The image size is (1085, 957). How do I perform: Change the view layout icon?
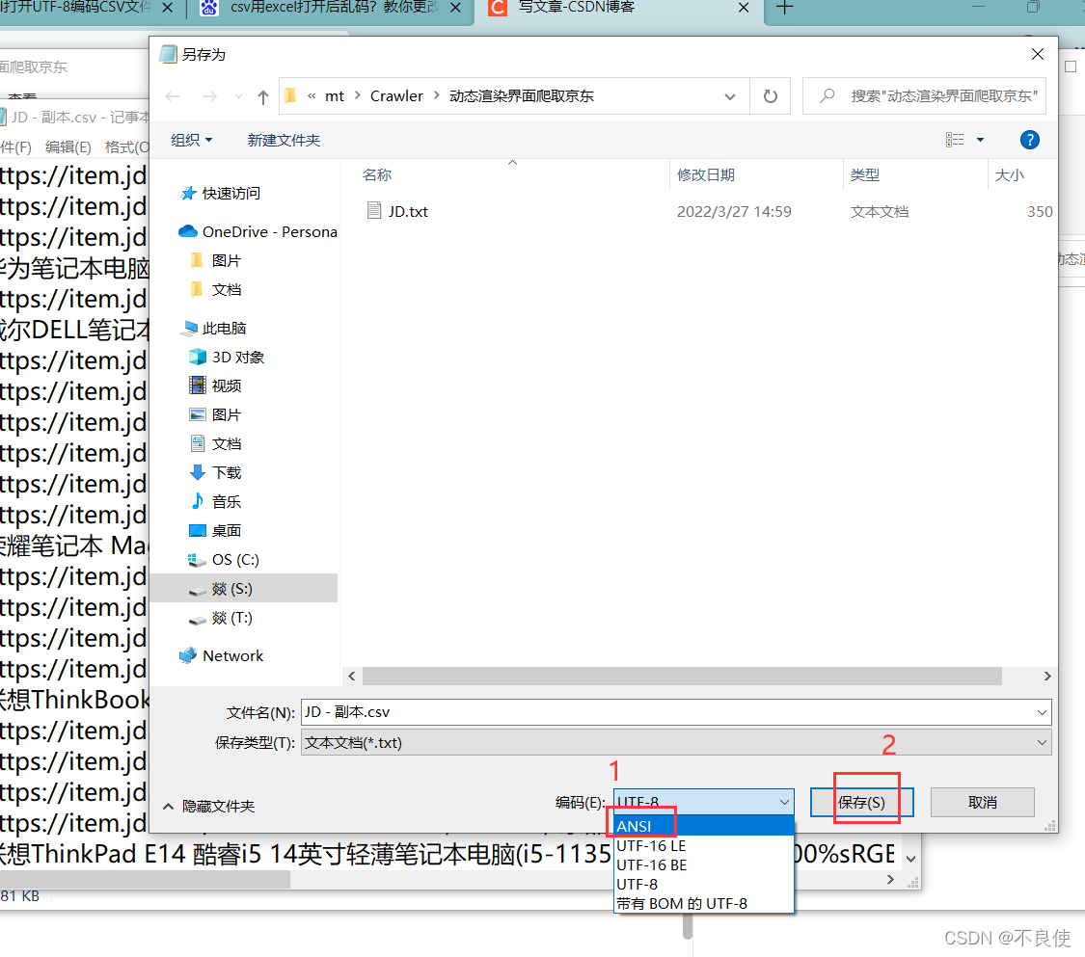(x=954, y=140)
